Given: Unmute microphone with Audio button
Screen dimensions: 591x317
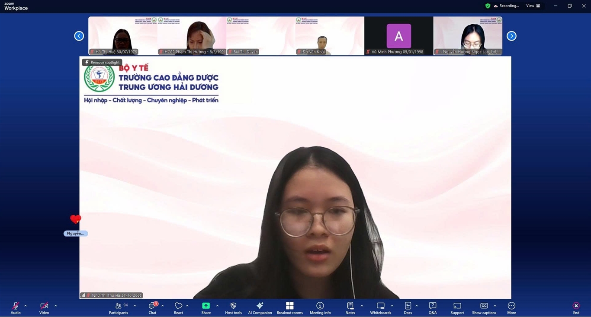Looking at the screenshot, I should coord(16,308).
